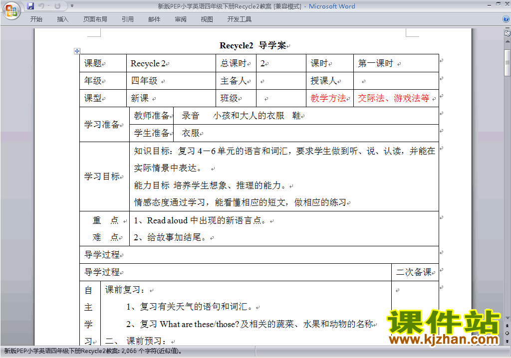This screenshot has height=358, width=511.
Task: Open the 邮件 ribbon tab
Action: click(154, 19)
